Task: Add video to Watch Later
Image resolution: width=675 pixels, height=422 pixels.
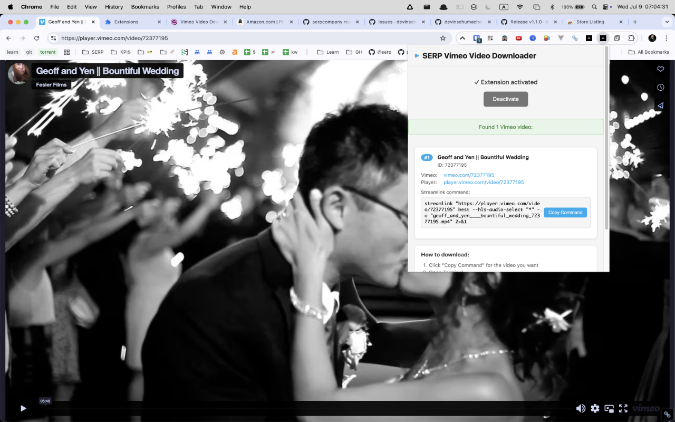Action: (660, 87)
